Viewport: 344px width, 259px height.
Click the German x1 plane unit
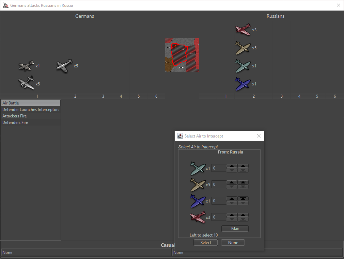coord(27,66)
